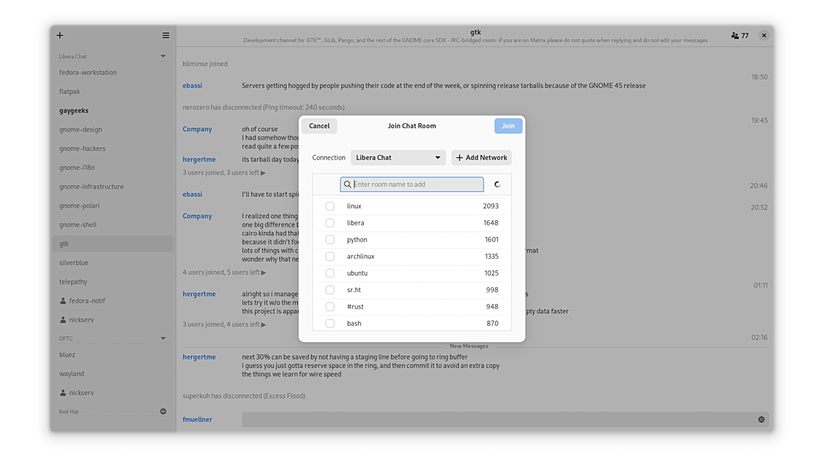Screen dimensions: 824x463
Task: Open the emoji picker in the message entry
Action: tap(761, 419)
